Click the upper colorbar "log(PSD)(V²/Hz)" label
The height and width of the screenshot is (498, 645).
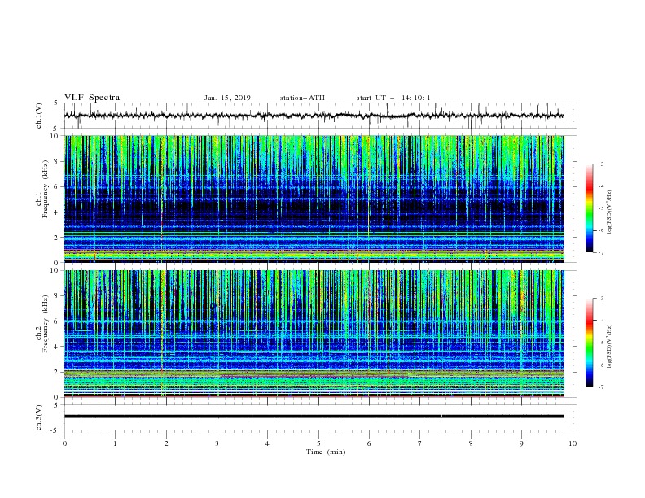point(609,212)
